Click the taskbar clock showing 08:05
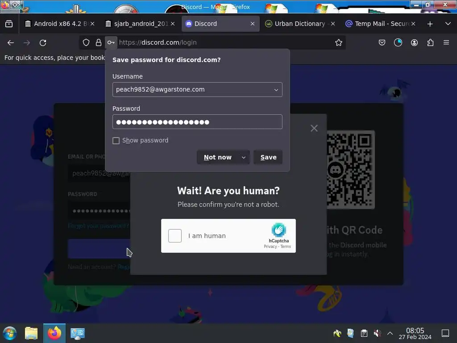Image resolution: width=457 pixels, height=343 pixels. [415, 333]
